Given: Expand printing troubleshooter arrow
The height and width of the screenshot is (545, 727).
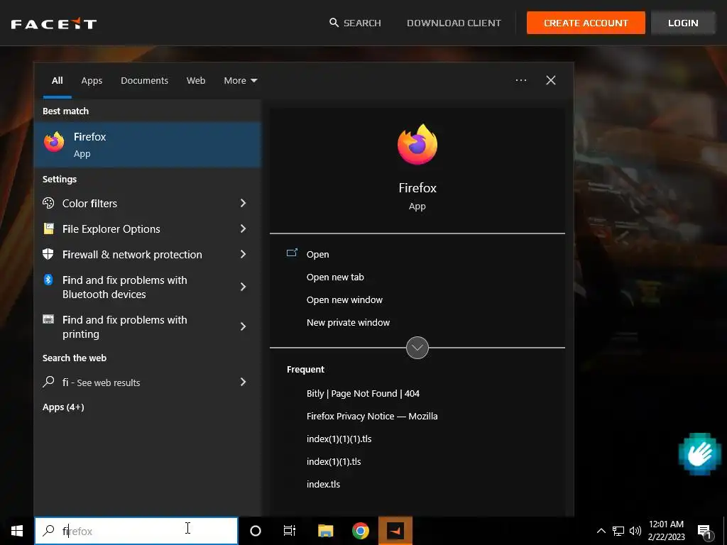Looking at the screenshot, I should pyautogui.click(x=243, y=326).
